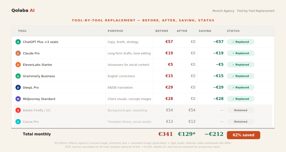This screenshot has height=152, width=286.
Task: Click the Grammarly Business G icon
Action: pos(18,76)
